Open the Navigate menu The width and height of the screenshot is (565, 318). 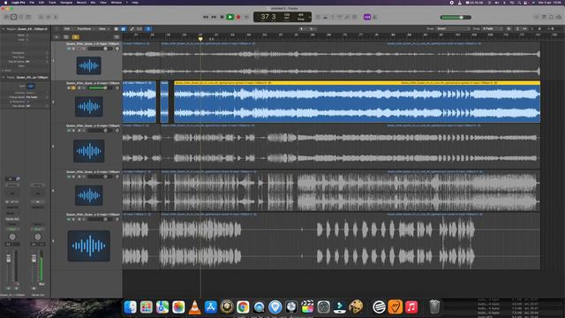tap(66, 2)
